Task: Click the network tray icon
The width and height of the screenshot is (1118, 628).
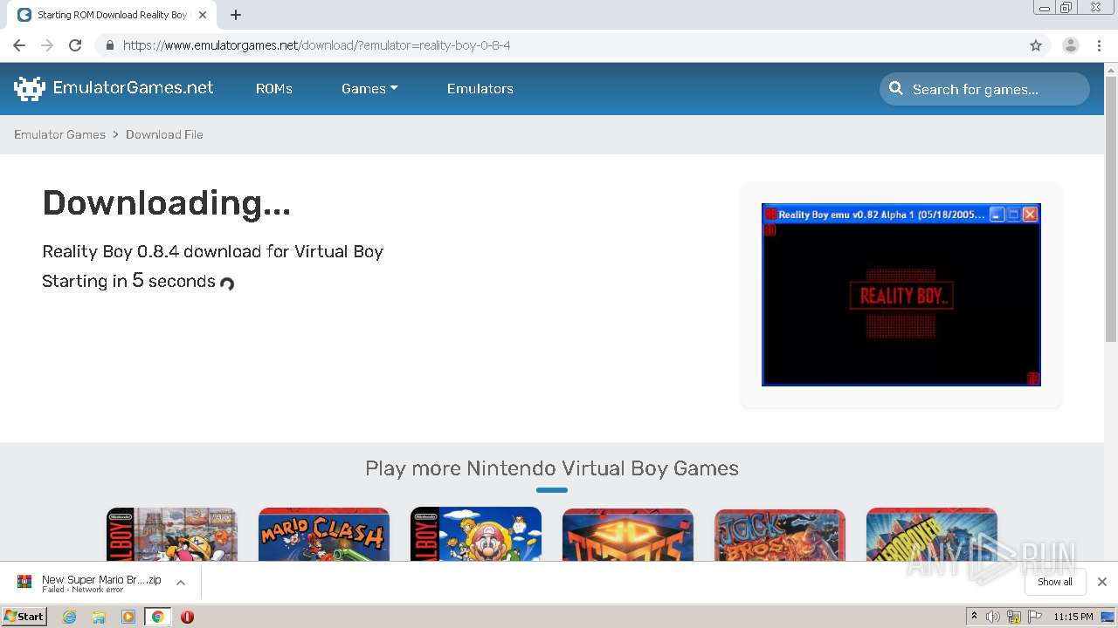Action: (1014, 617)
